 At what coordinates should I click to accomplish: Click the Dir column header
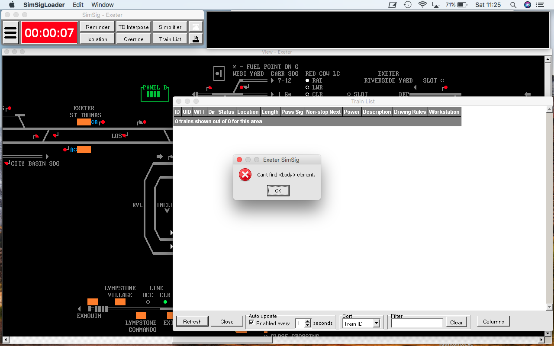(x=212, y=112)
